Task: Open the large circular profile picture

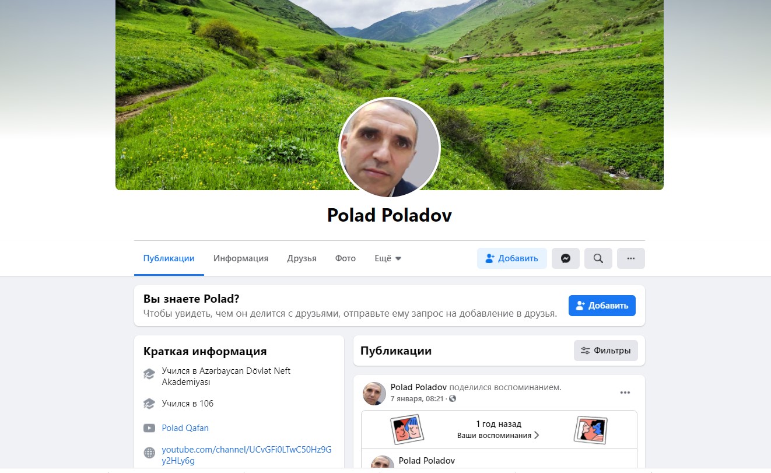Action: click(390, 147)
